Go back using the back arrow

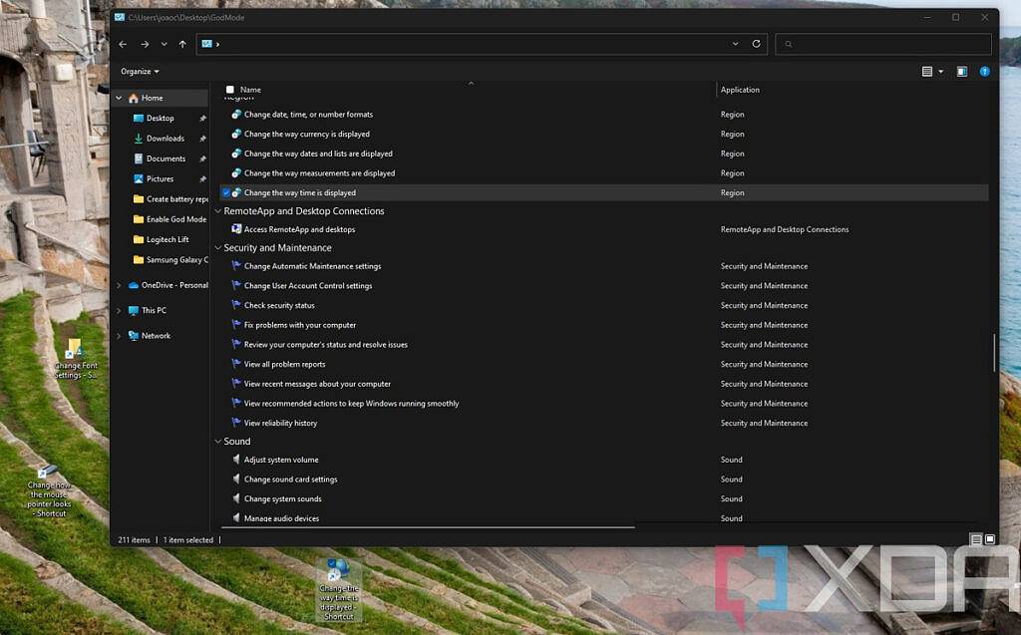(x=123, y=44)
